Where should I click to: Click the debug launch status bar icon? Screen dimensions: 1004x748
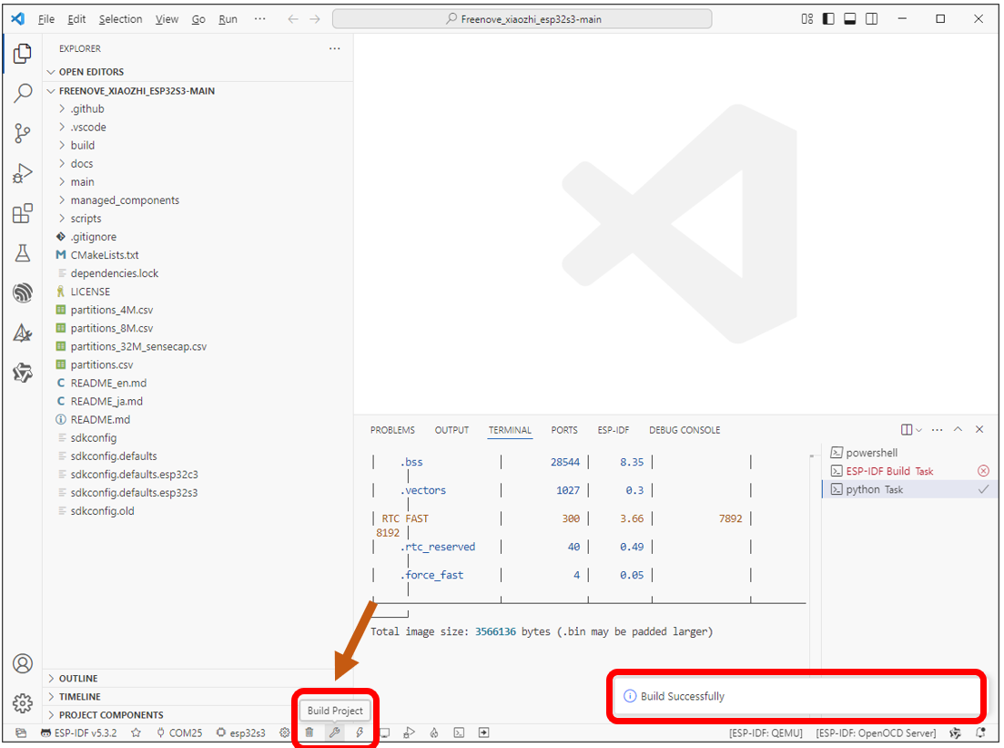410,733
